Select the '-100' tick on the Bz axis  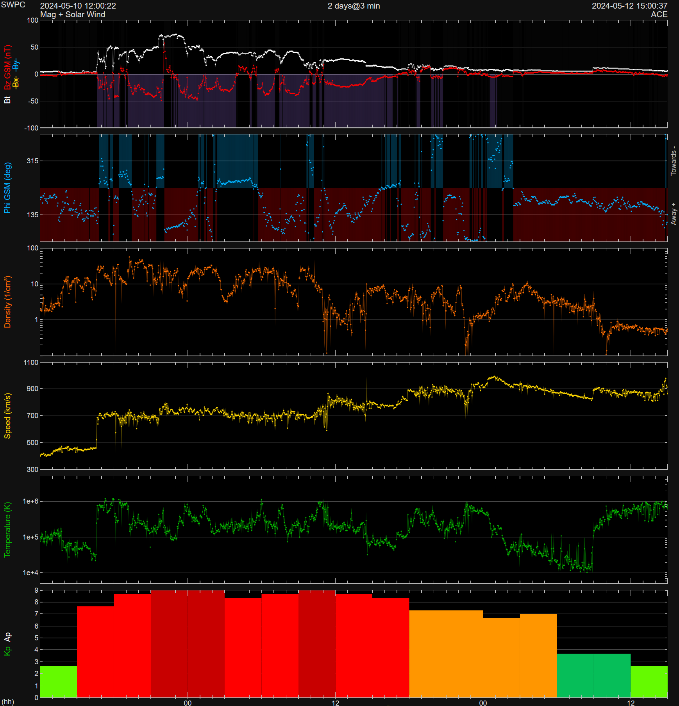click(32, 128)
